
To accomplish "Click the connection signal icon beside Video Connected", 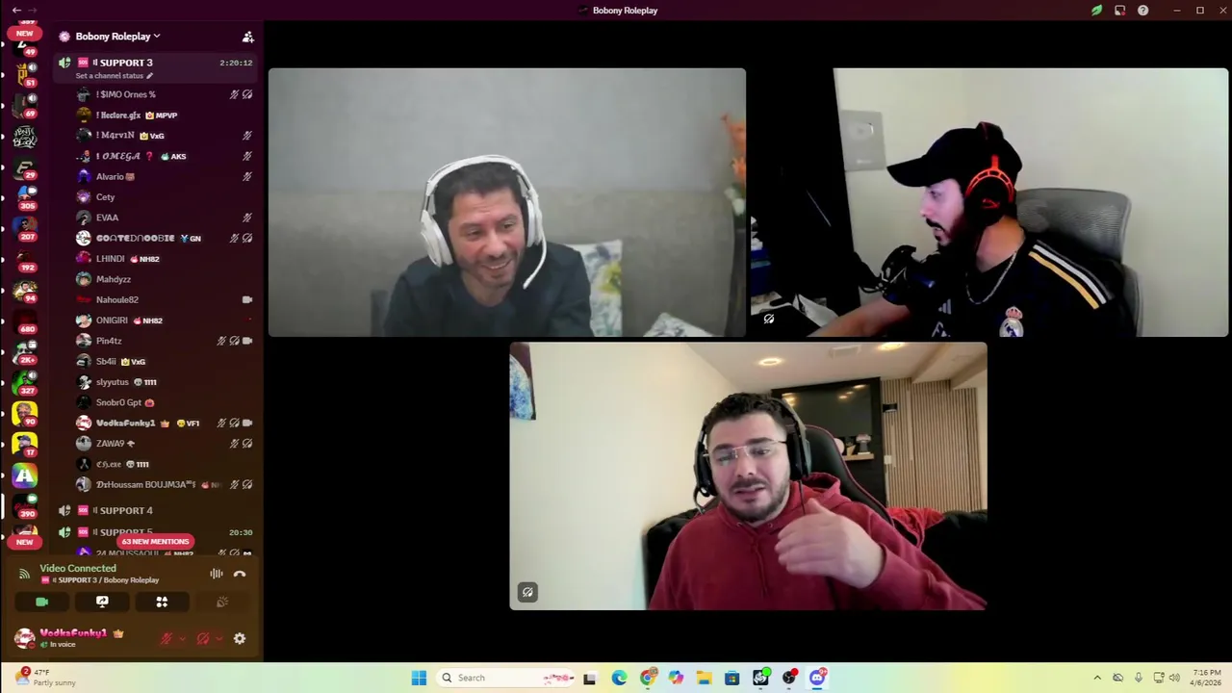I will [x=24, y=574].
